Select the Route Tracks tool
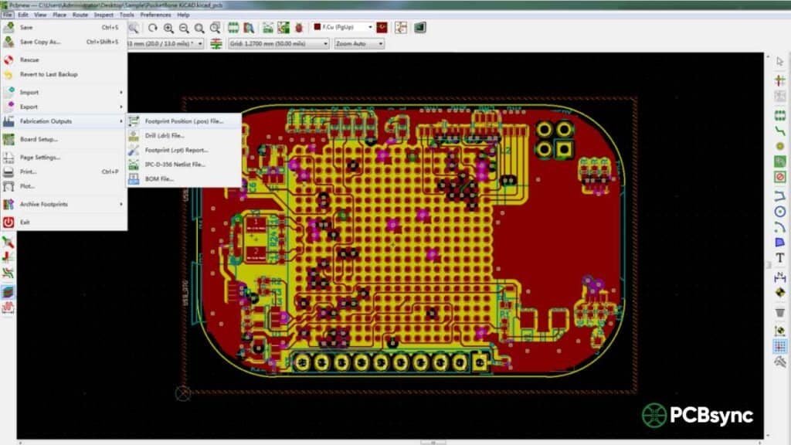 [x=780, y=131]
